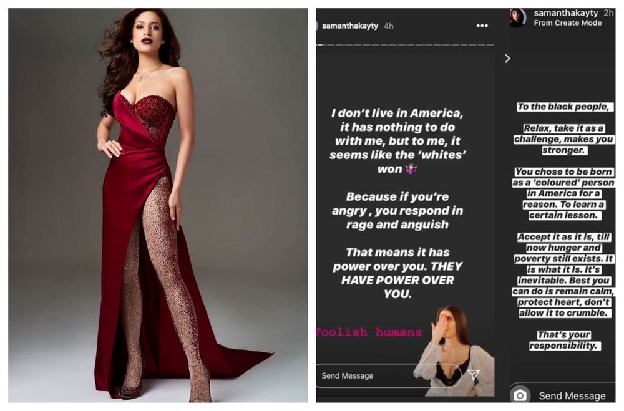Screen dimensions: 624x411
Task: Tap the 'Foolish humans' pink text sticker
Action: pyautogui.click(x=369, y=332)
